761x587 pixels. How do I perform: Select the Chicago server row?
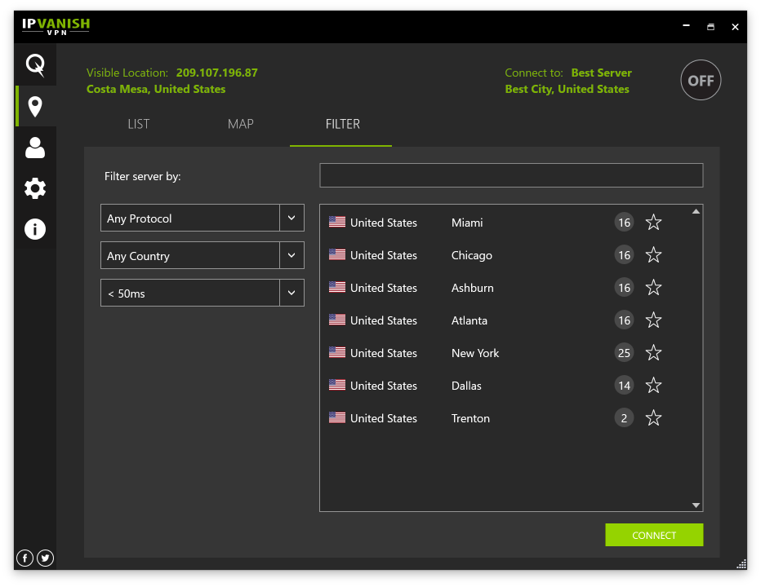tap(505, 255)
